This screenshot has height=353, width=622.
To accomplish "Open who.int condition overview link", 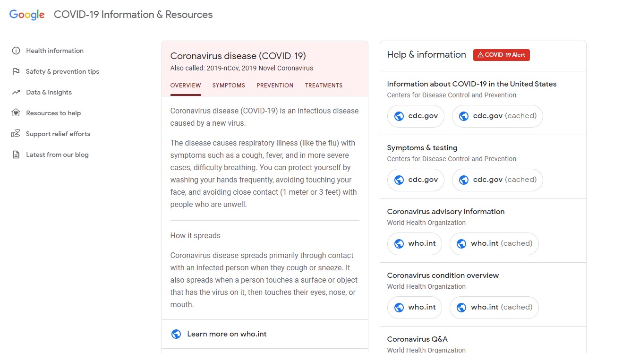I will coord(414,307).
